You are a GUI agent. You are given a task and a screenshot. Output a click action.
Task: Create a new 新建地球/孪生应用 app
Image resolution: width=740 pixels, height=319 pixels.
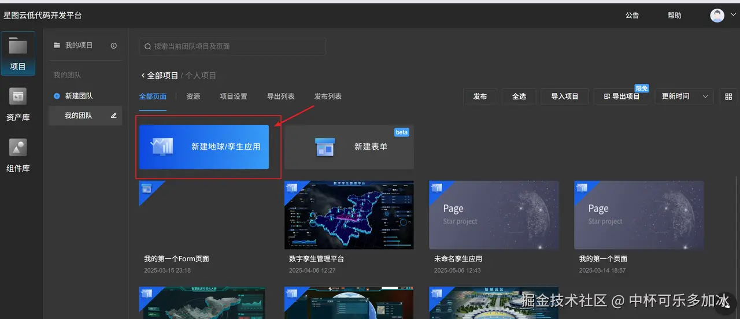(x=204, y=147)
